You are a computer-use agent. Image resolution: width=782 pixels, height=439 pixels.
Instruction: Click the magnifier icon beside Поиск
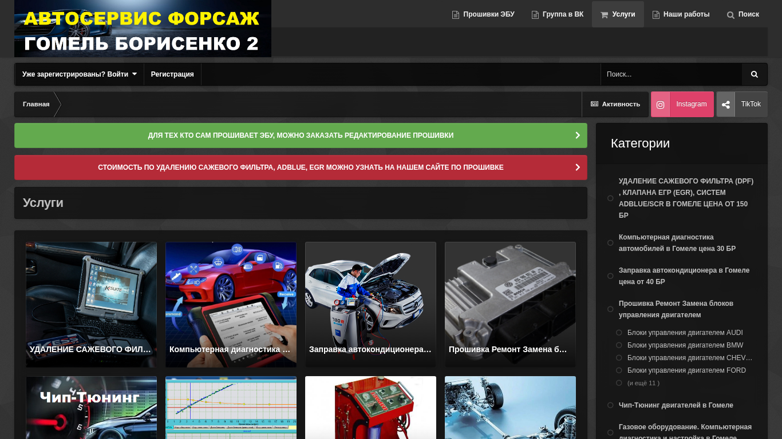tap(730, 15)
